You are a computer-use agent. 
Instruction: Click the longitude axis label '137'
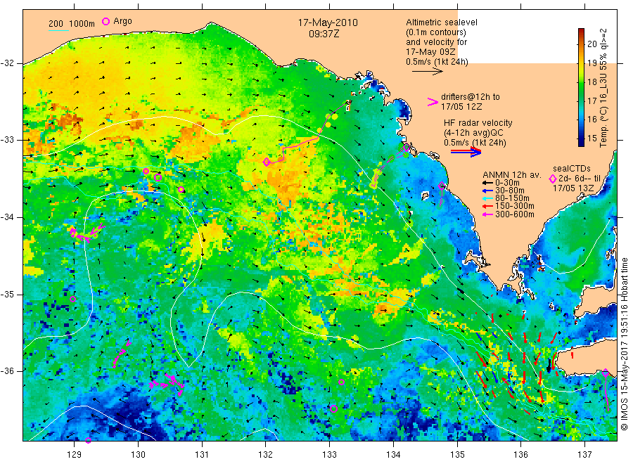584,455
